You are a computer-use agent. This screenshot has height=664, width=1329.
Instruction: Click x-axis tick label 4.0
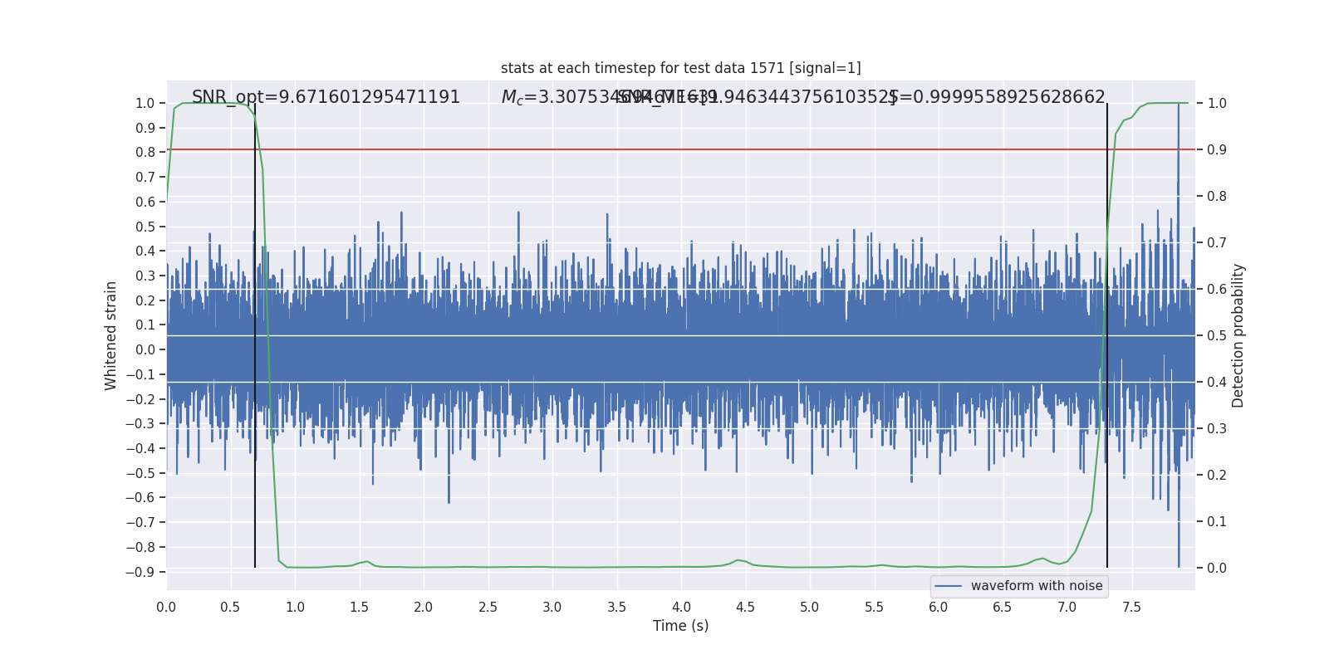[x=681, y=608]
